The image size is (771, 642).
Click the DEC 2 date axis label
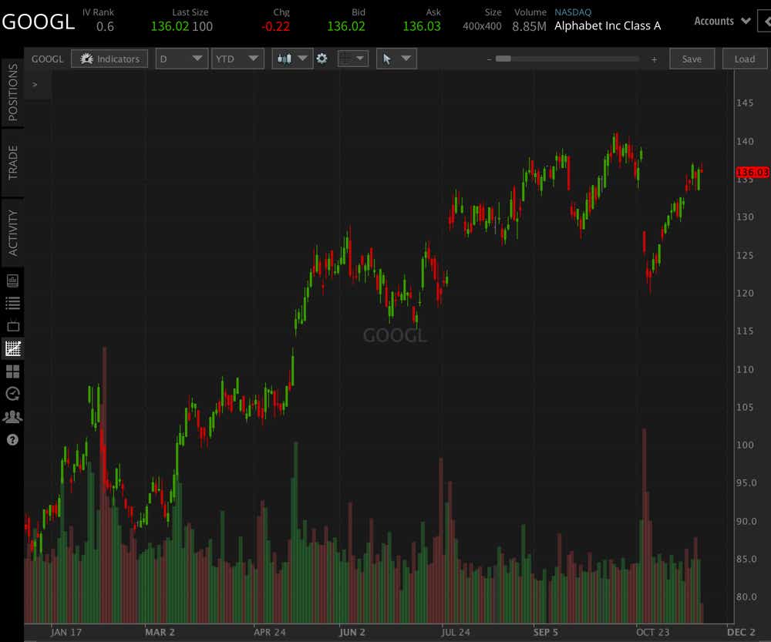(741, 632)
